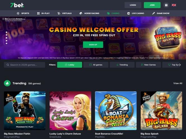Click the game search field
Screen dimensions: 186x139
point(24,65)
